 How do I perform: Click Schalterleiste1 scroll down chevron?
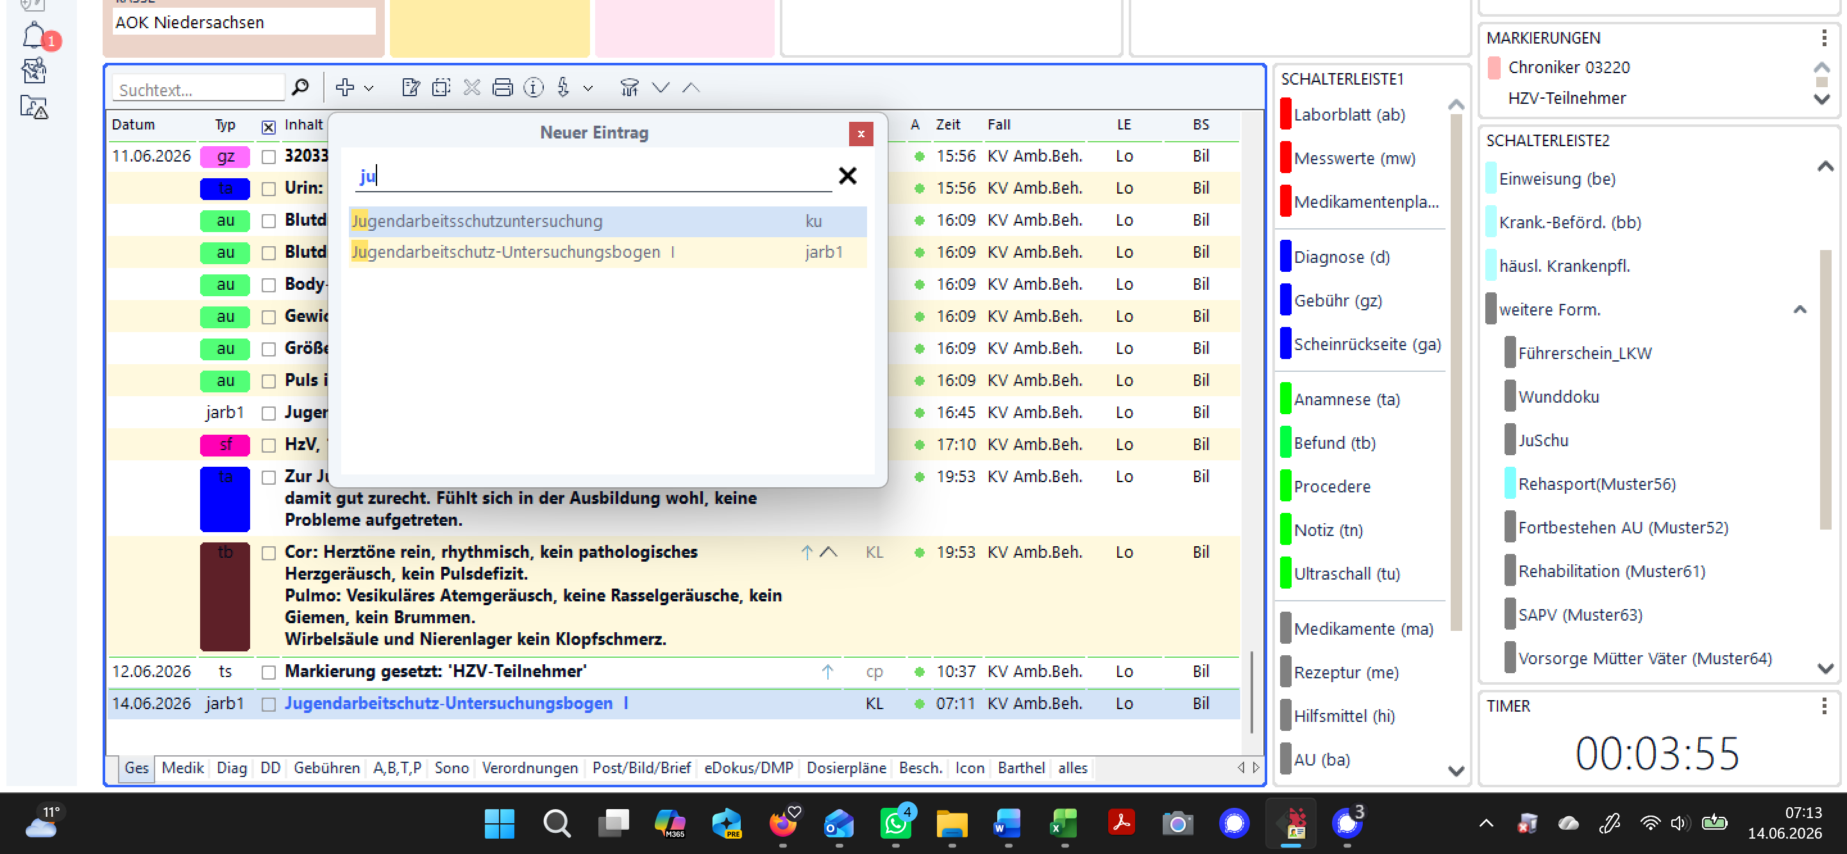1456,771
